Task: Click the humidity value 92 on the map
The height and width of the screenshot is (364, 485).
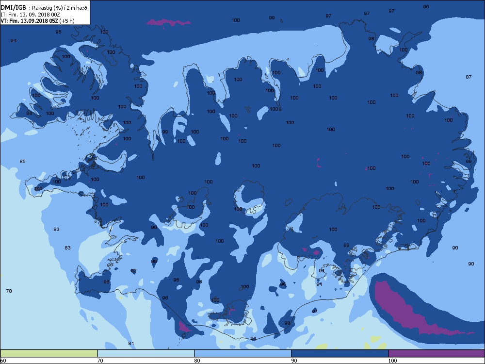Action: (133, 270)
